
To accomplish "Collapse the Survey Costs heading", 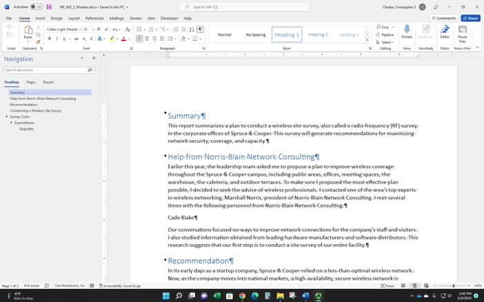I will pos(6,117).
